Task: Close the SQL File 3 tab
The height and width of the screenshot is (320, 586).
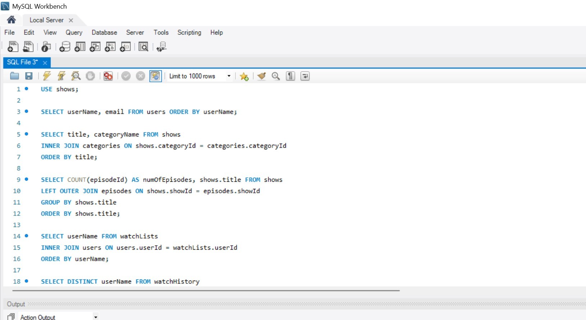Action: (x=45, y=63)
